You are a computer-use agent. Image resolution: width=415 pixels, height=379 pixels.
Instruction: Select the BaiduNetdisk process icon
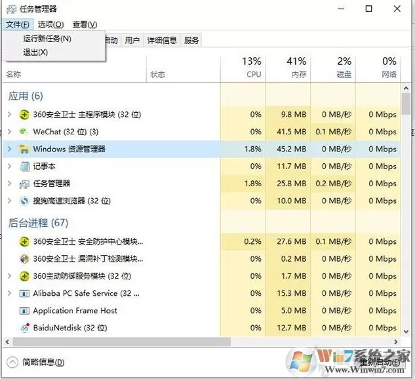pos(25,328)
